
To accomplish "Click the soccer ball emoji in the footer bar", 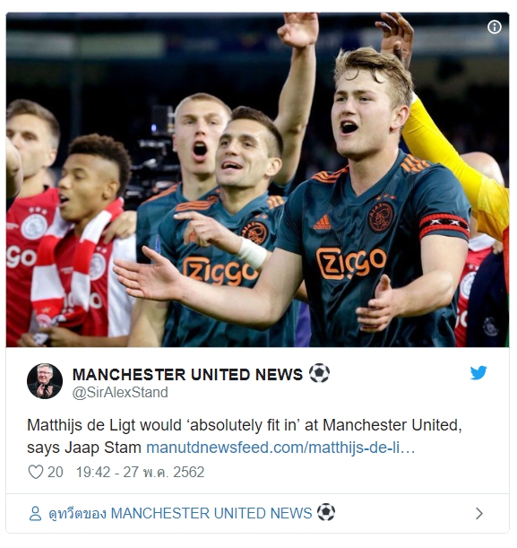I will click(325, 512).
